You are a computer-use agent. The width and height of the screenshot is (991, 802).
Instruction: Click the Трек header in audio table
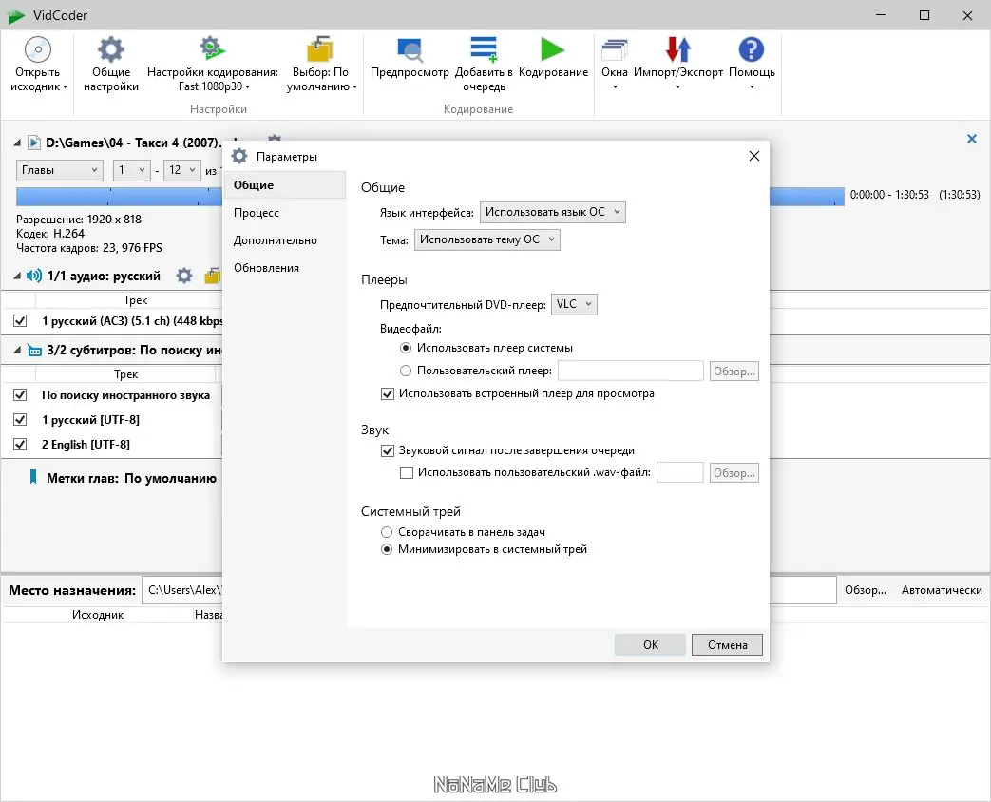point(135,300)
